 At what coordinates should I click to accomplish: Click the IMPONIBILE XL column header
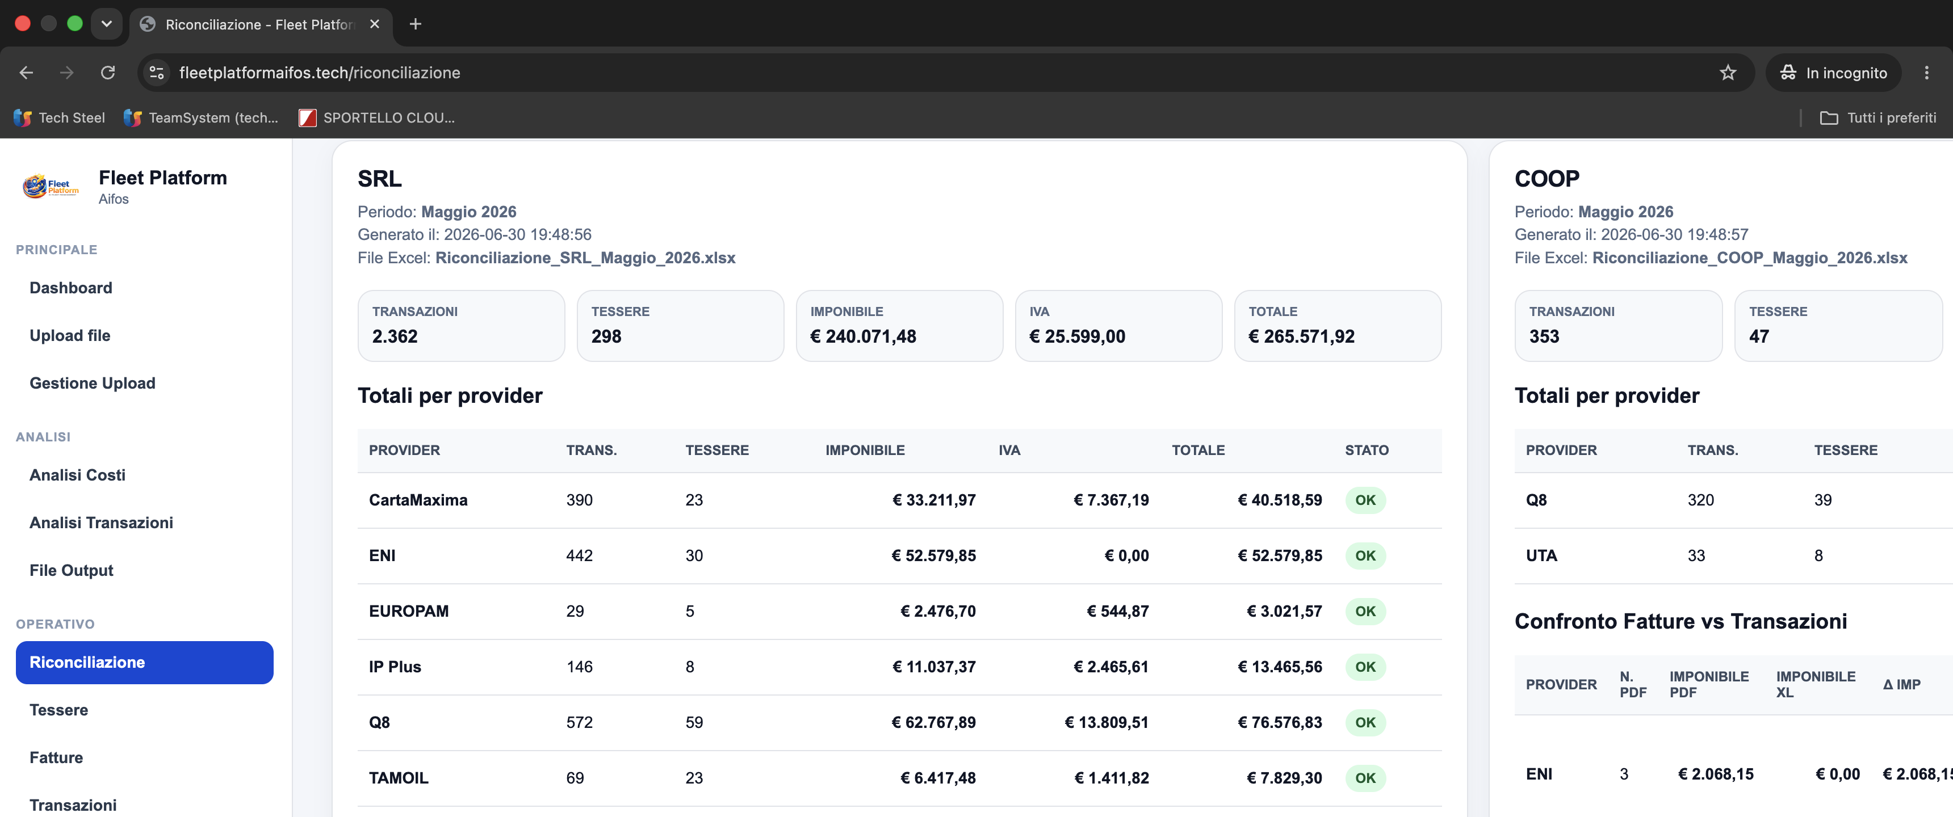pos(1816,684)
